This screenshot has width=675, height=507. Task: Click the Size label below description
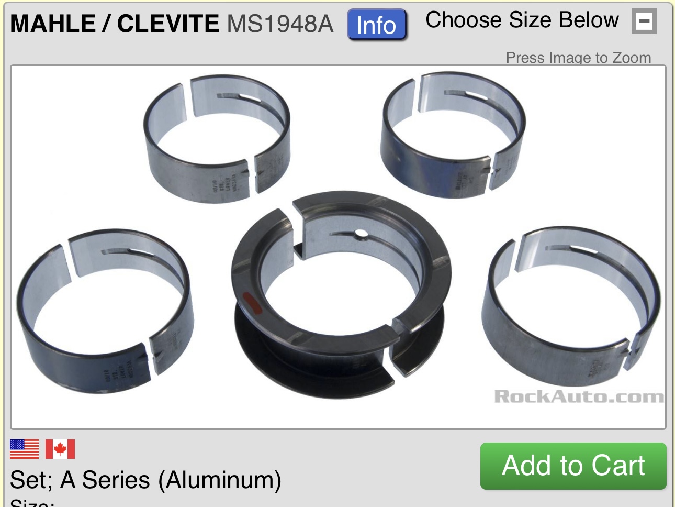click(x=32, y=503)
